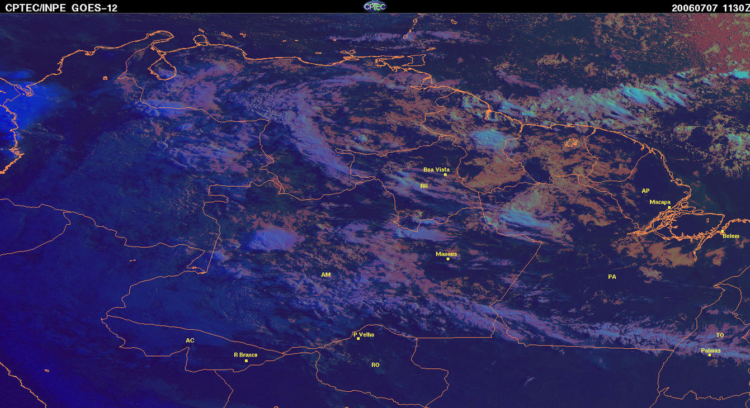Click the Manaus city marker square
Image resolution: width=750 pixels, height=408 pixels.
tap(448, 259)
